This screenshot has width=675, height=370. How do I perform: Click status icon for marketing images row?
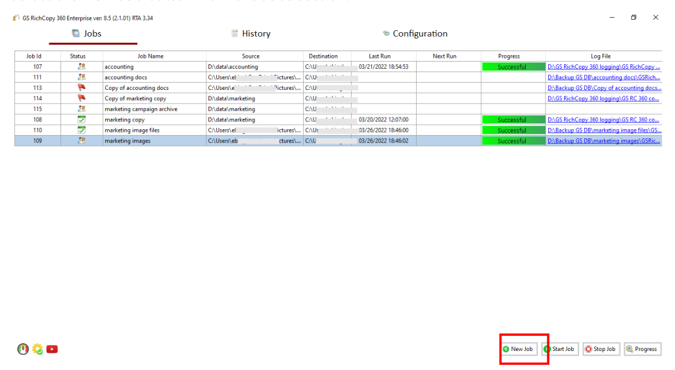pyautogui.click(x=81, y=140)
